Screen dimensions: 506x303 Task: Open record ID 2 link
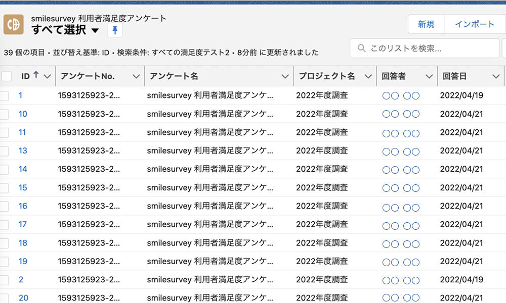[21, 280]
